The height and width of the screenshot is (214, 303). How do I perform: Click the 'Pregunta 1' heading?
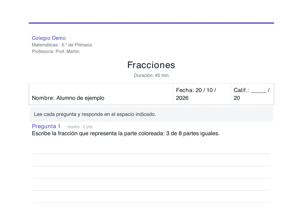click(46, 126)
